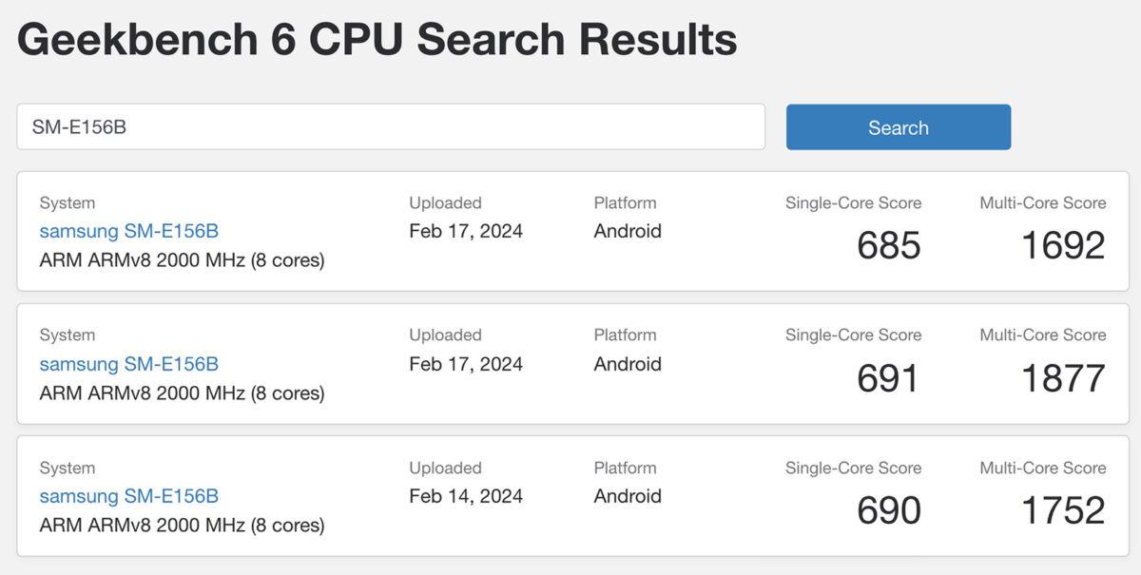The height and width of the screenshot is (575, 1141).
Task: Click ARM ARMv8 description in the 1877 result
Action: pos(182,393)
